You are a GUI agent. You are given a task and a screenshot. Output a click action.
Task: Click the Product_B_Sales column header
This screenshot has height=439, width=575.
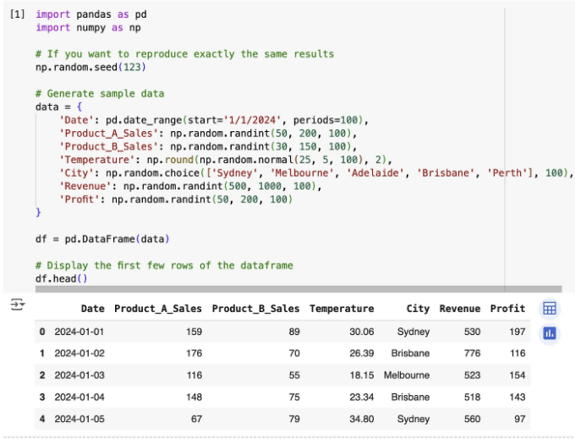pyautogui.click(x=255, y=309)
